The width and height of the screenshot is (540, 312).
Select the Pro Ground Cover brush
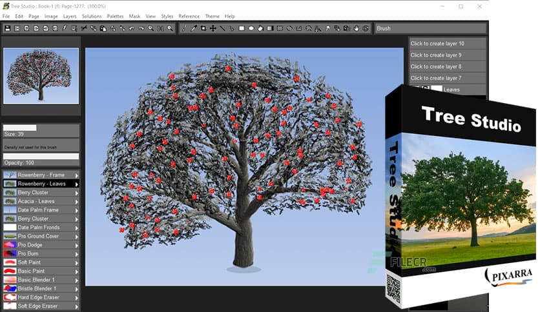coord(41,236)
